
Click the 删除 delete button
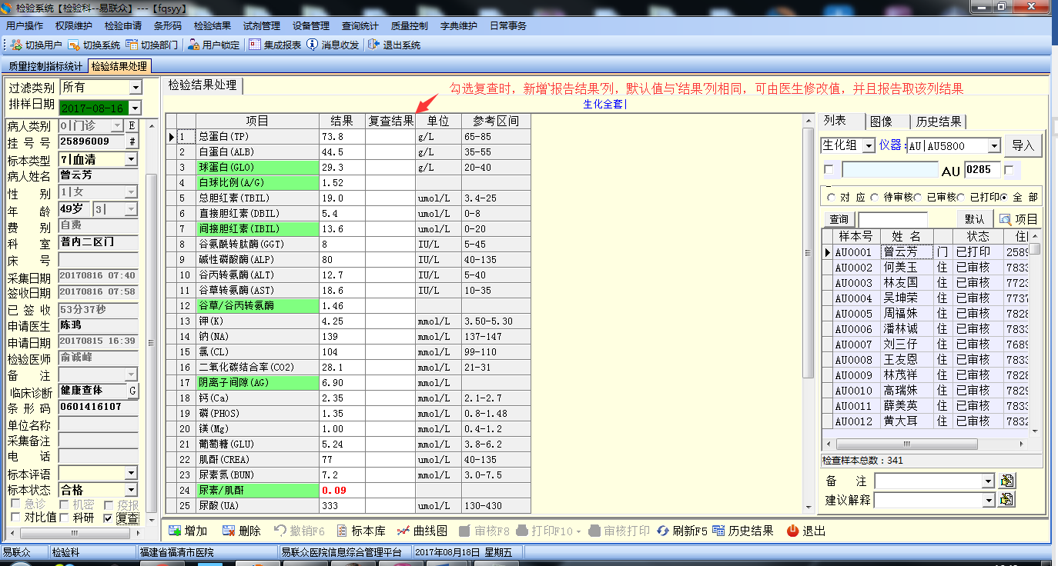242,531
